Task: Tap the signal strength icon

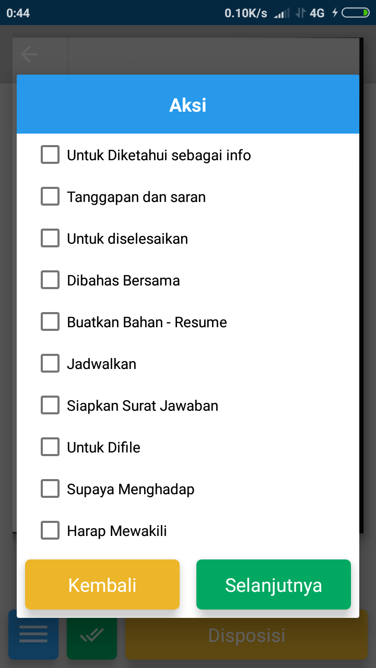Action: tap(281, 13)
